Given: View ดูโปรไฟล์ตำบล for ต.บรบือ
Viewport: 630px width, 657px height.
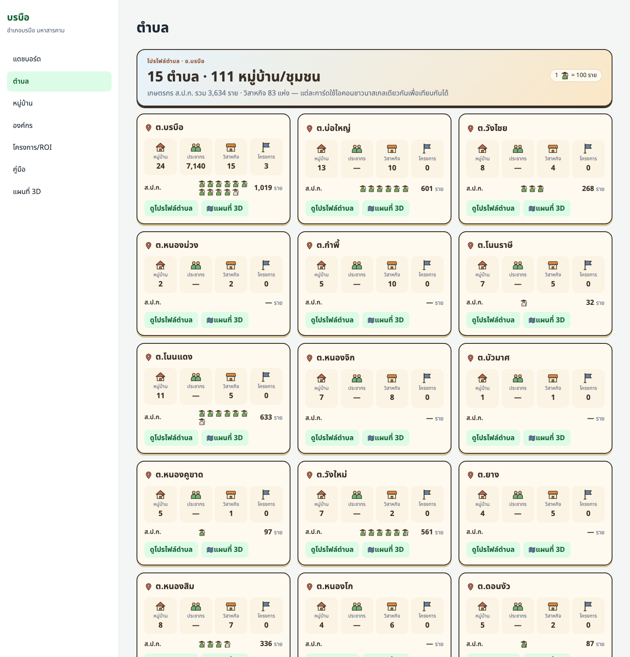Looking at the screenshot, I should [171, 208].
